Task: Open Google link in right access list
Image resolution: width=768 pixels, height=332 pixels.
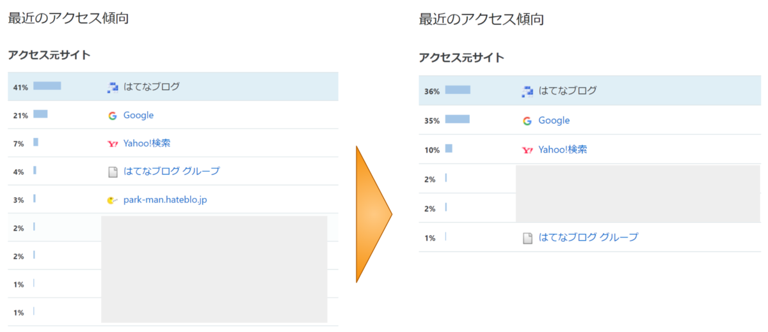Action: click(x=554, y=121)
